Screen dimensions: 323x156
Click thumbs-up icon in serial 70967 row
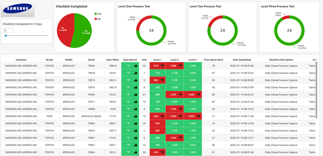136,138
